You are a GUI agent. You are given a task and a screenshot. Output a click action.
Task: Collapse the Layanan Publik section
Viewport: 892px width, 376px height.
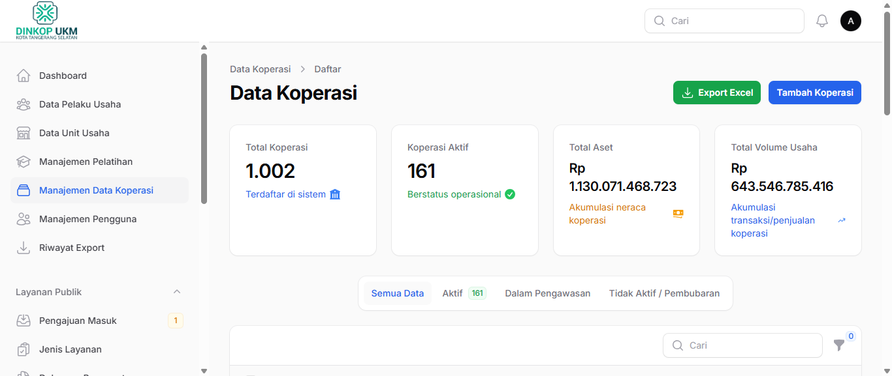click(177, 292)
